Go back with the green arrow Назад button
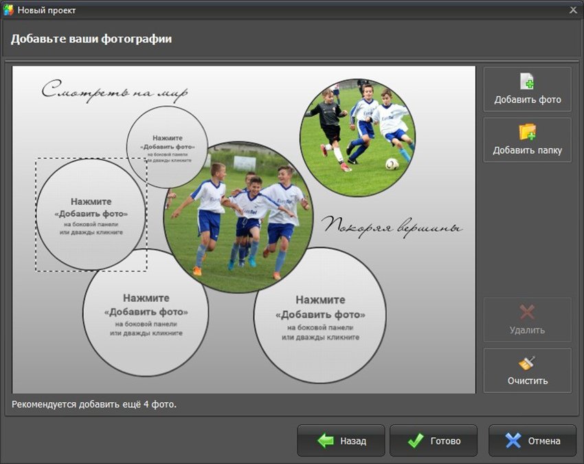This screenshot has width=584, height=464. click(341, 441)
